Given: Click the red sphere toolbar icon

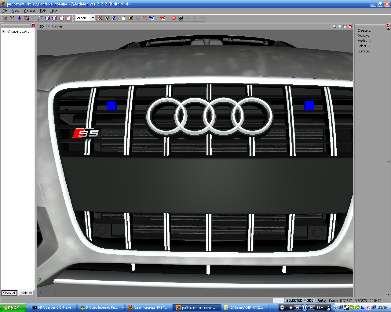Looking at the screenshot, I should point(174,18).
